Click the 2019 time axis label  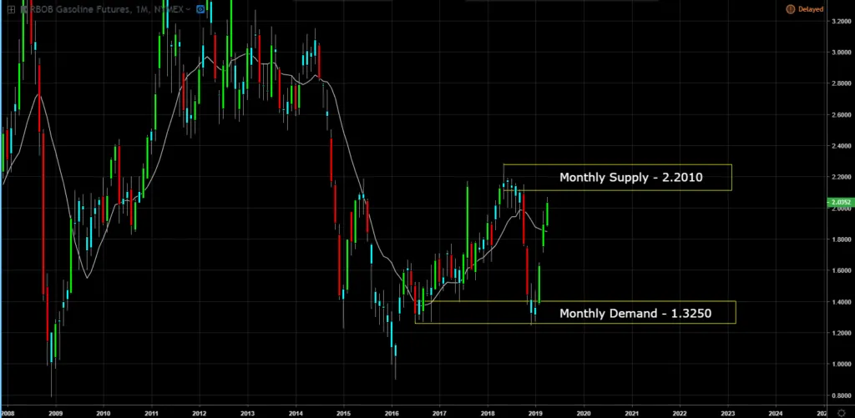pos(535,412)
